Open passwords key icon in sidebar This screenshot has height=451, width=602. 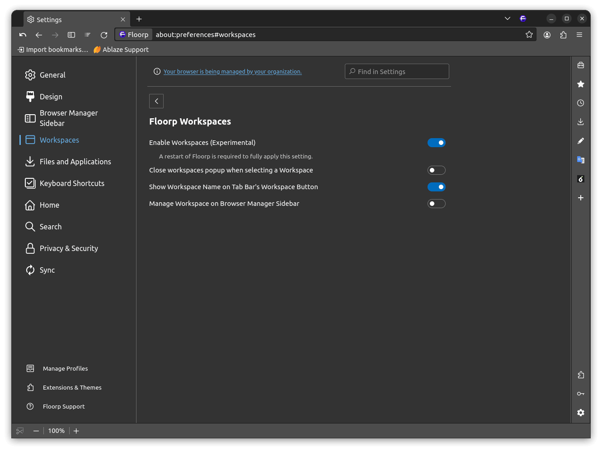tap(581, 394)
